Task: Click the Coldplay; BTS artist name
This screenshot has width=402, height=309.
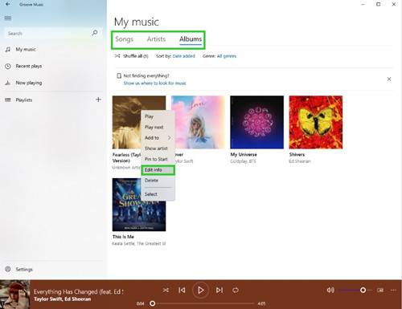Action: coord(243,161)
